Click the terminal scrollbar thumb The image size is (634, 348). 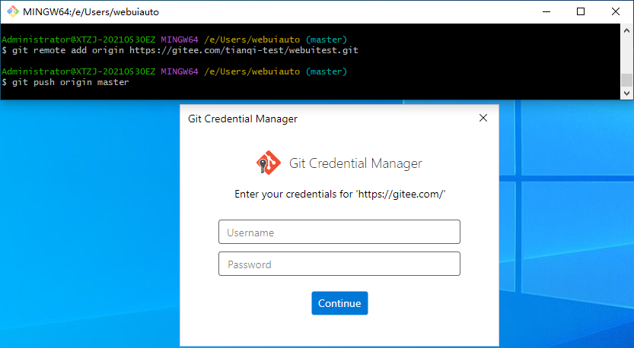(626, 80)
